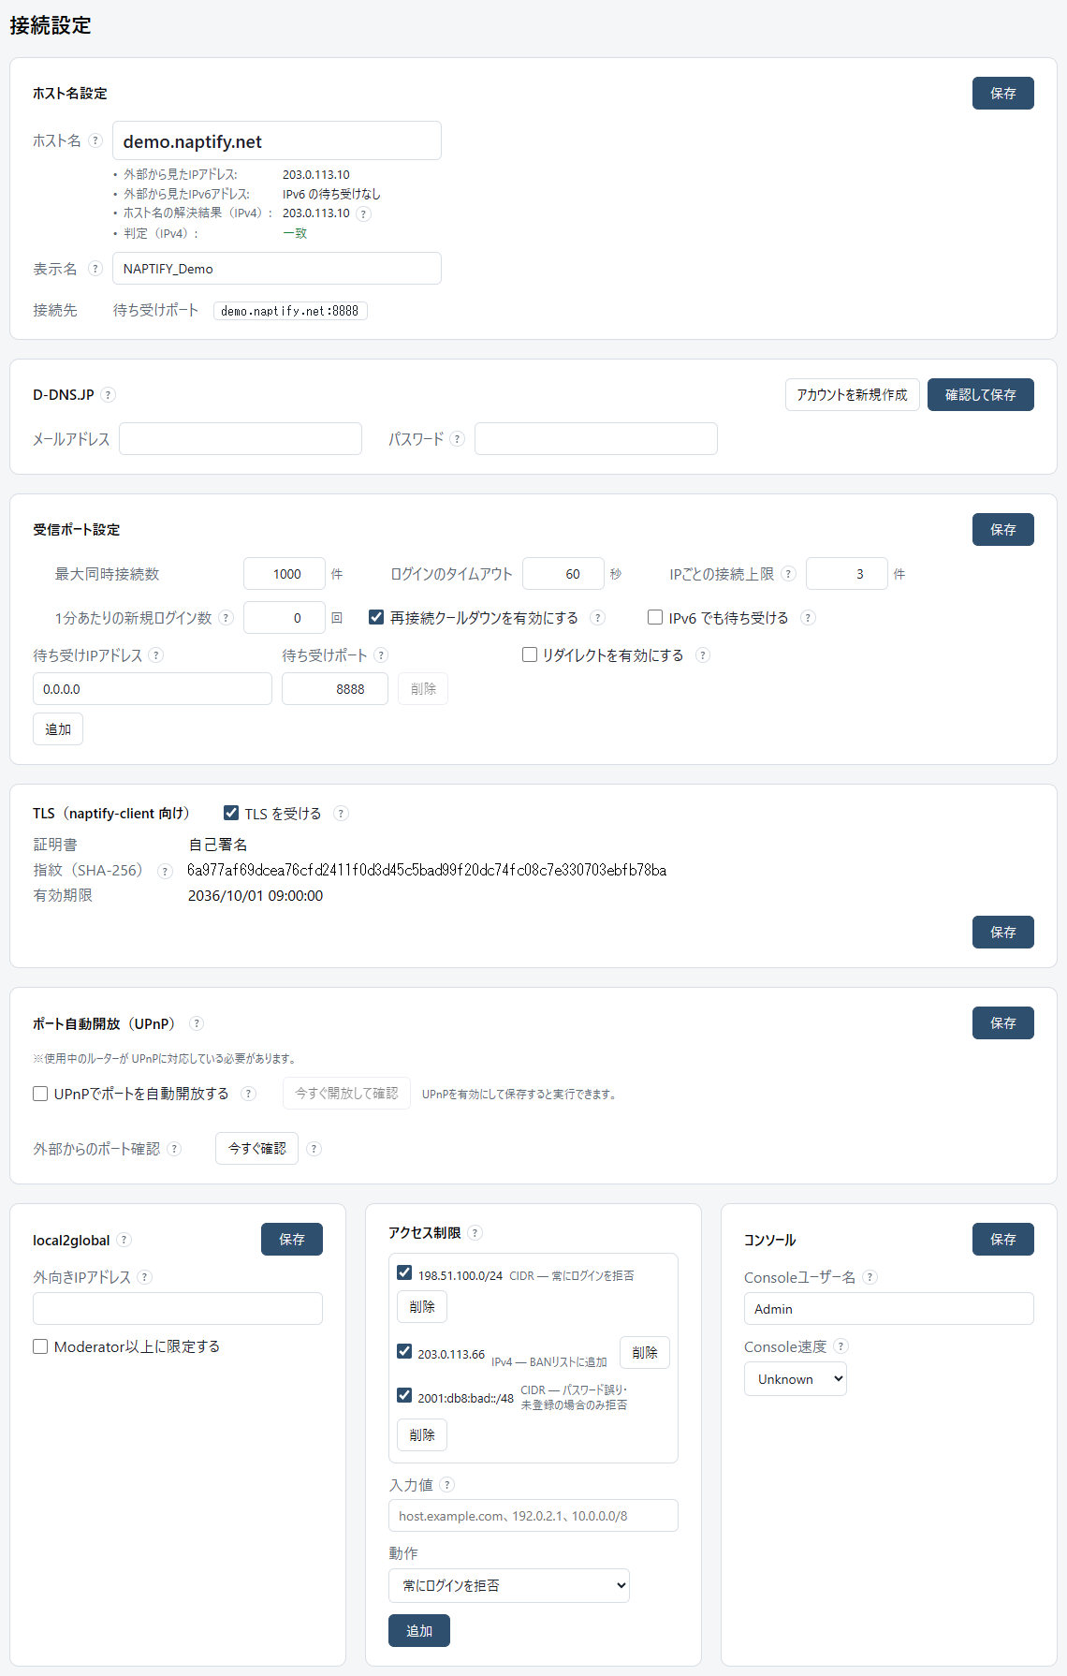Focus the 最大同時接続数 field

click(285, 574)
